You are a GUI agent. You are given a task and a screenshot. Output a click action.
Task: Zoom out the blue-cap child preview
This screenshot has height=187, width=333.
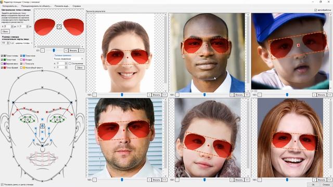(260, 95)
